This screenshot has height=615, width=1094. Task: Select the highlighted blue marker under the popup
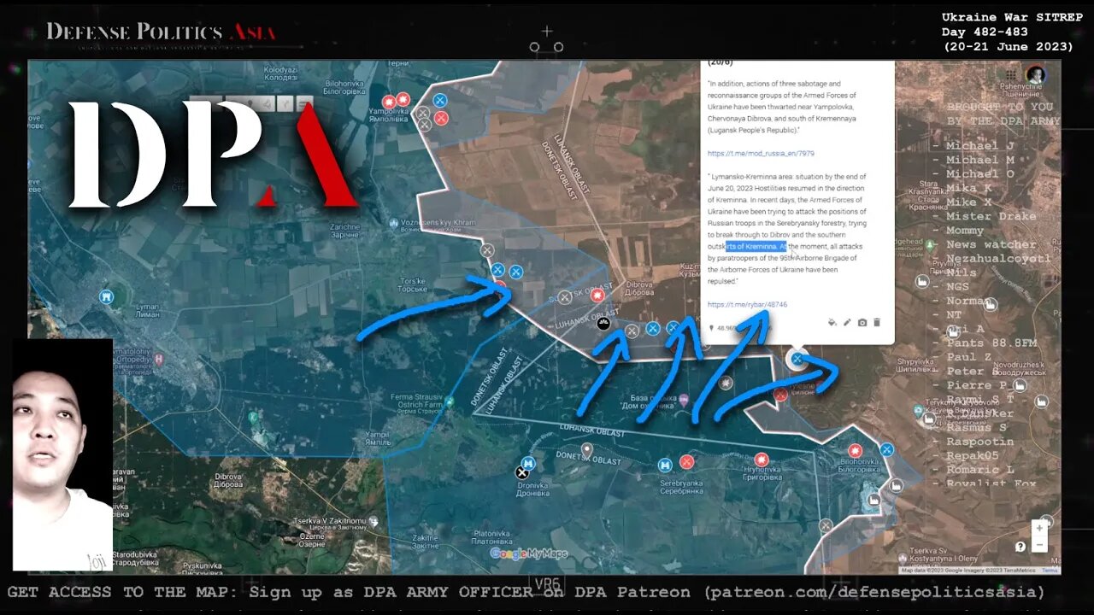click(x=797, y=359)
